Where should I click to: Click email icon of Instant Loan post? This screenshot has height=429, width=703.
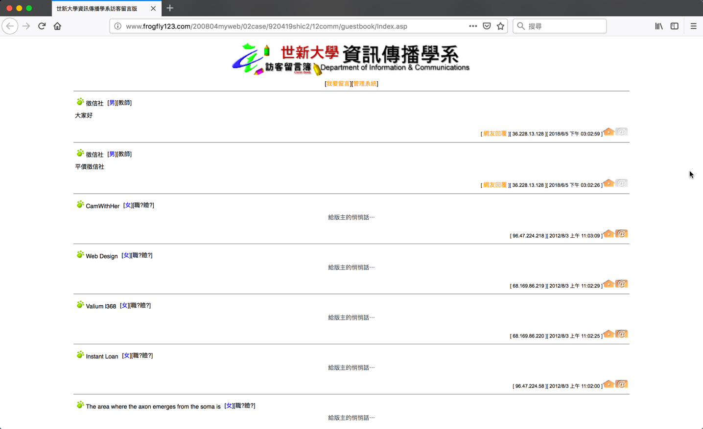621,384
